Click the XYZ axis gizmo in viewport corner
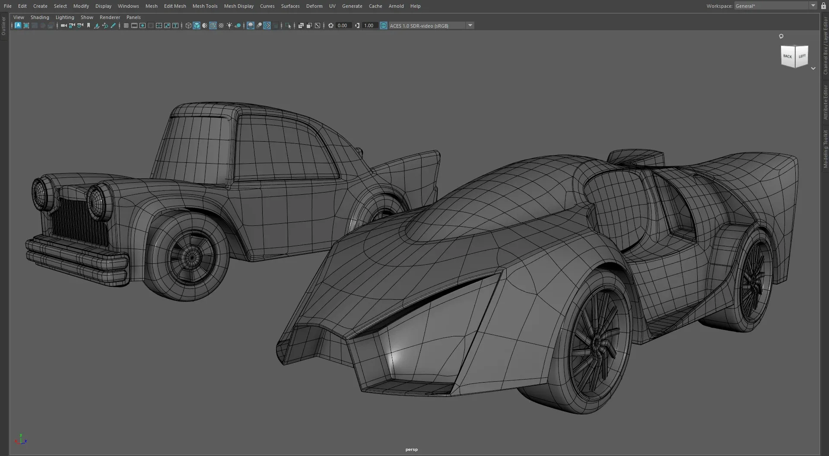The height and width of the screenshot is (456, 829). pos(21,440)
